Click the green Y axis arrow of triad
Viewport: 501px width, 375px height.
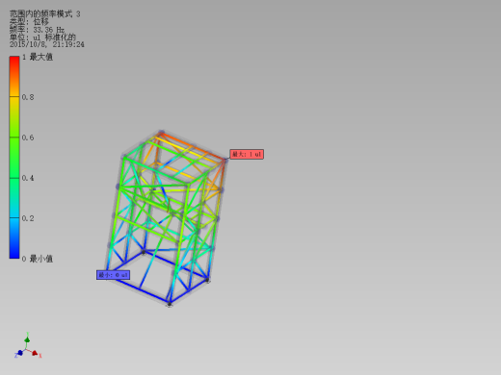pos(27,339)
